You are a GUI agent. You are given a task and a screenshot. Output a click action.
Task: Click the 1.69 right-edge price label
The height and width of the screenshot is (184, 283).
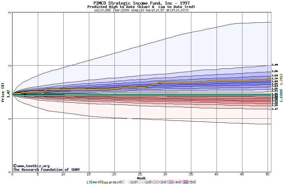(x=275, y=81)
